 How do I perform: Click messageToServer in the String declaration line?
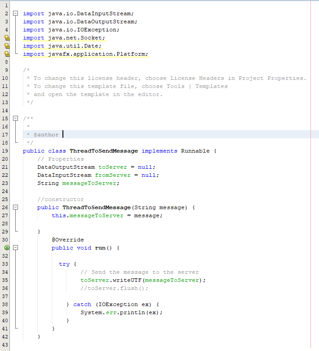coord(89,183)
